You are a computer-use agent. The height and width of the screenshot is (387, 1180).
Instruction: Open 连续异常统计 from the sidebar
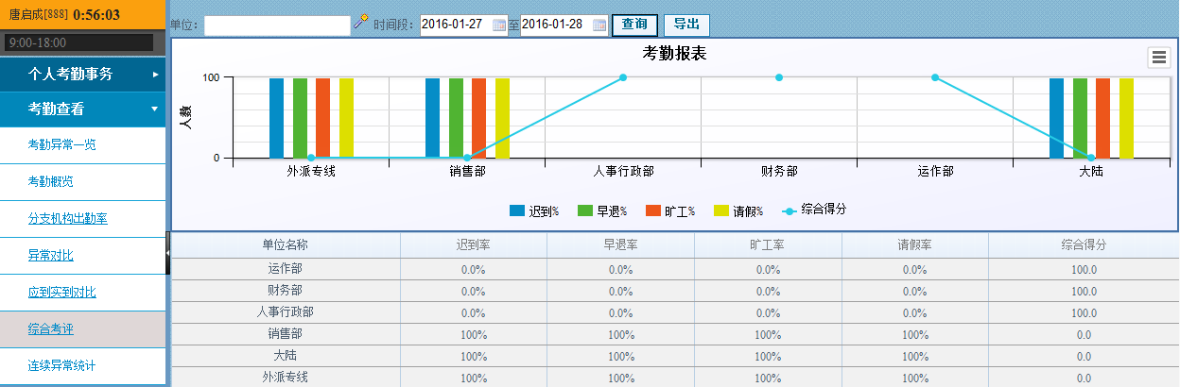pos(62,365)
